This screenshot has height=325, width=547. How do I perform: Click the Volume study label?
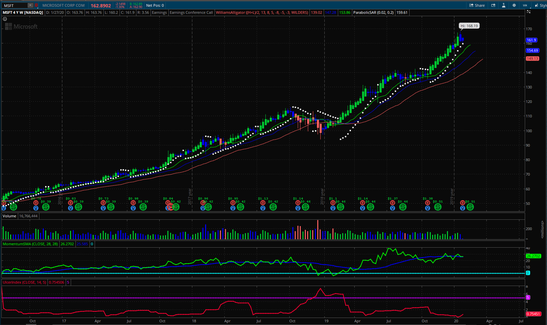(10, 216)
